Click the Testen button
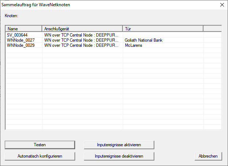228x166 pixels. click(40, 145)
